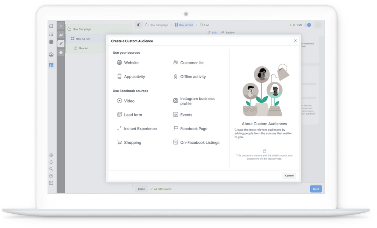
Task: Choose Facebook Page source
Action: (190, 129)
